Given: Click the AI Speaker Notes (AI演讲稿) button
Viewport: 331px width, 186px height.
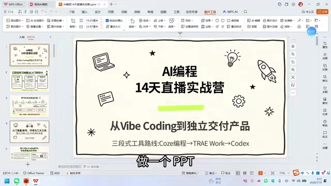Looking at the screenshot, I should point(91,166).
